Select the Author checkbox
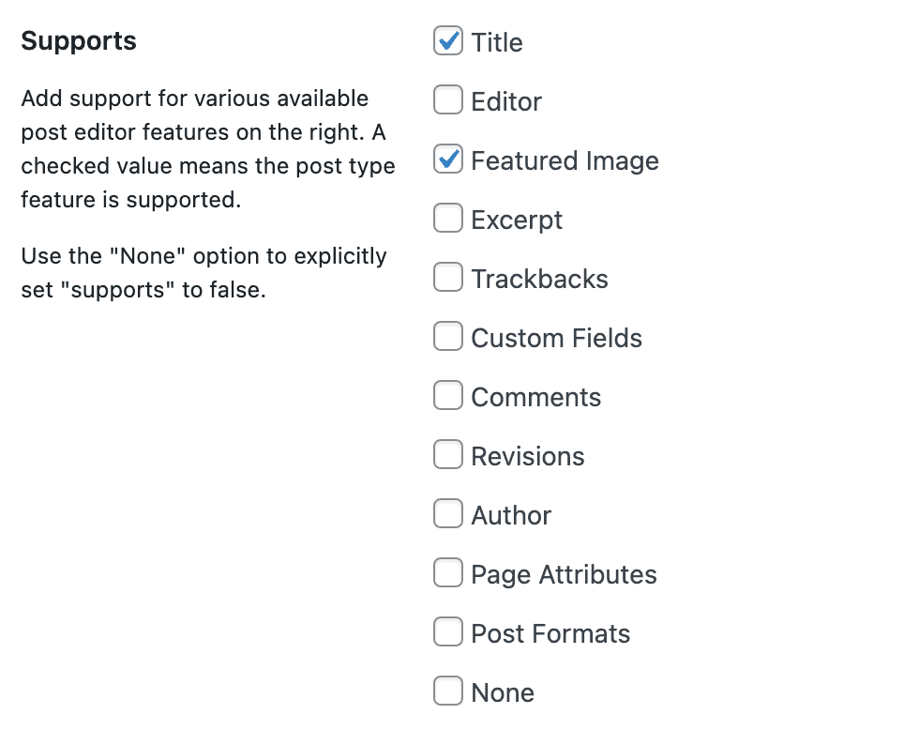 pos(448,514)
